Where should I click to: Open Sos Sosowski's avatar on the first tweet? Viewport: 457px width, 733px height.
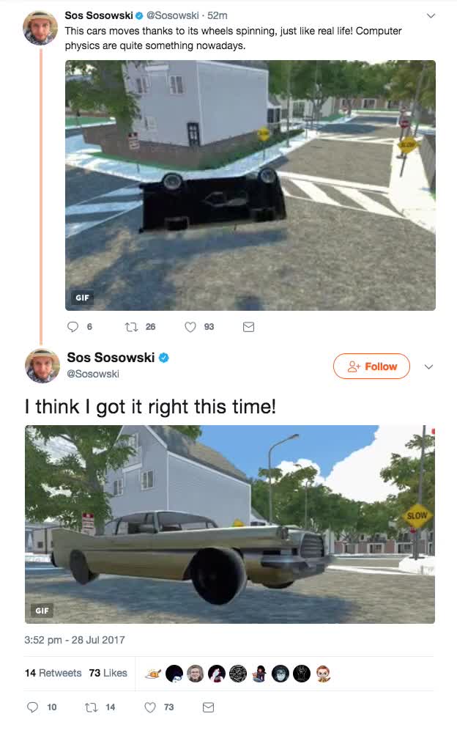[41, 28]
